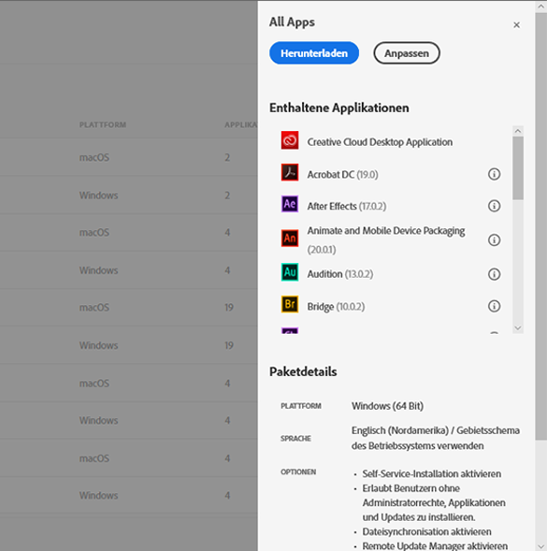
Task: Click the first macOS row with 2 applications
Action: coord(129,157)
